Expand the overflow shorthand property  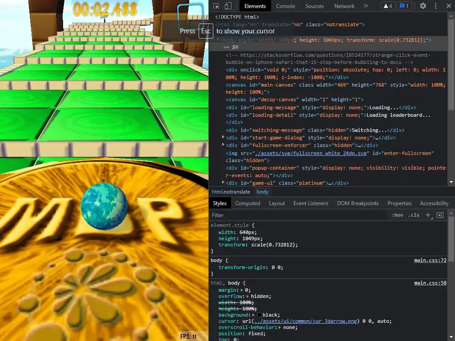tap(248, 296)
